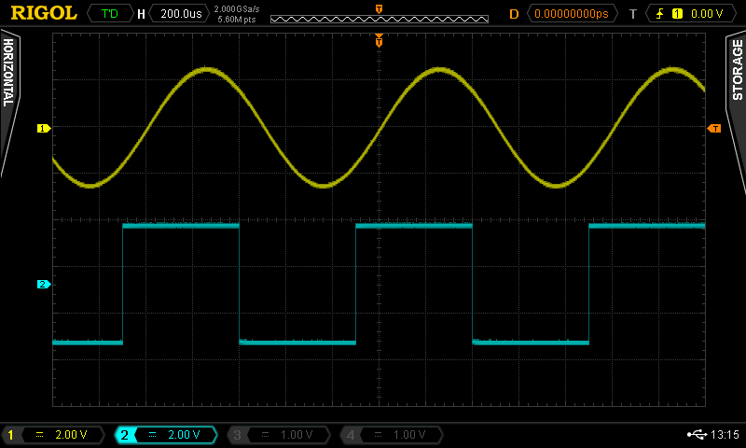Enable the channel 3 label, 1.00 V

pyautogui.click(x=279, y=435)
